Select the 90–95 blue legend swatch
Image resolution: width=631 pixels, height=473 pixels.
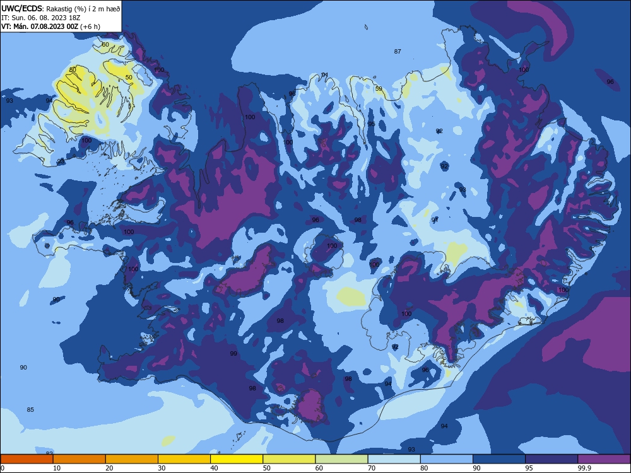point(499,459)
